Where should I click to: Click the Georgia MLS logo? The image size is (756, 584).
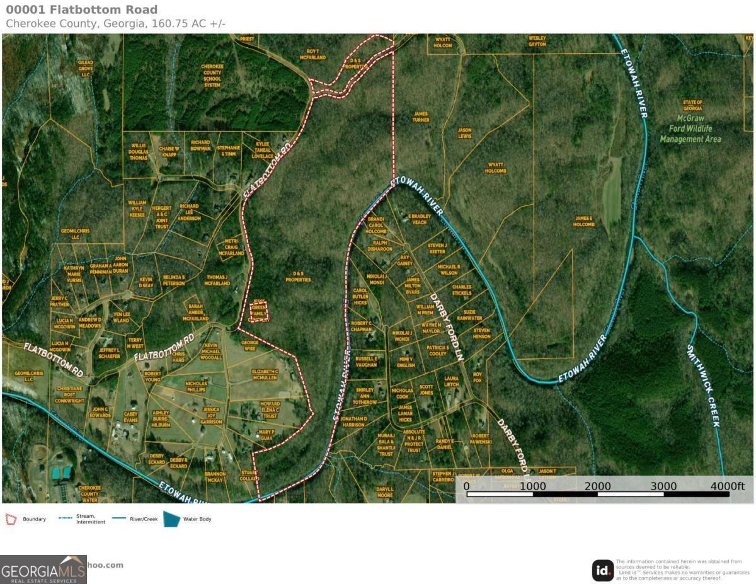[x=43, y=570]
